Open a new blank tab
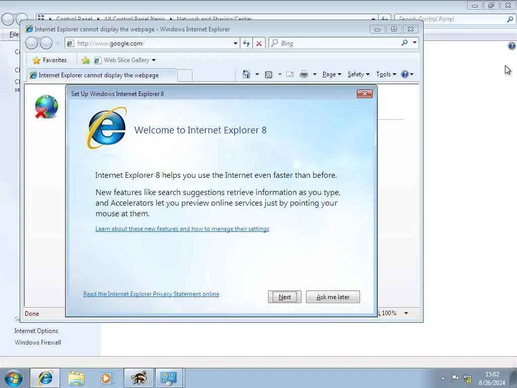This screenshot has height=388, width=517. pyautogui.click(x=185, y=76)
